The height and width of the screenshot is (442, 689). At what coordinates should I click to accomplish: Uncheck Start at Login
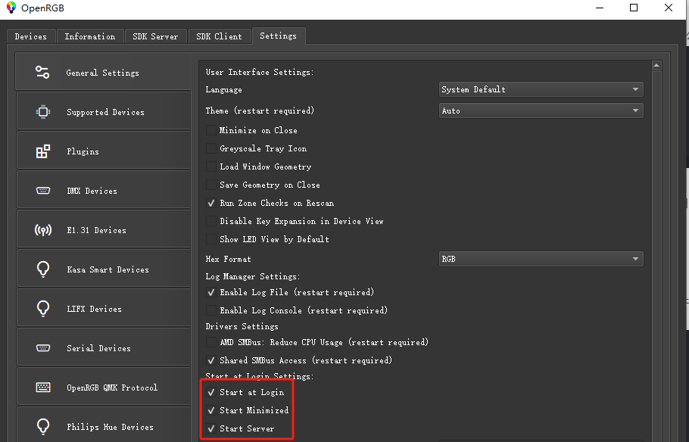point(211,392)
